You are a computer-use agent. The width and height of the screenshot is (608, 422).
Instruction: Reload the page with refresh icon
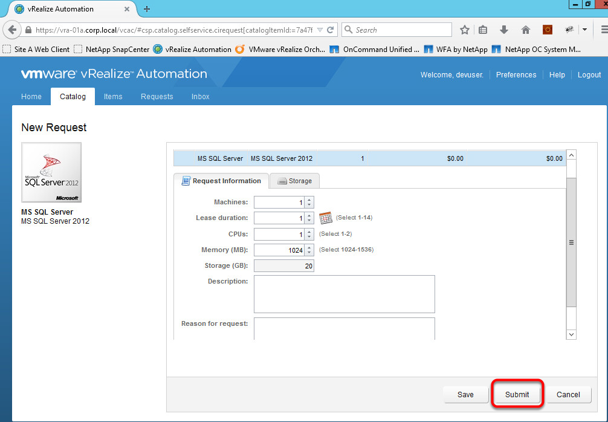pos(331,30)
